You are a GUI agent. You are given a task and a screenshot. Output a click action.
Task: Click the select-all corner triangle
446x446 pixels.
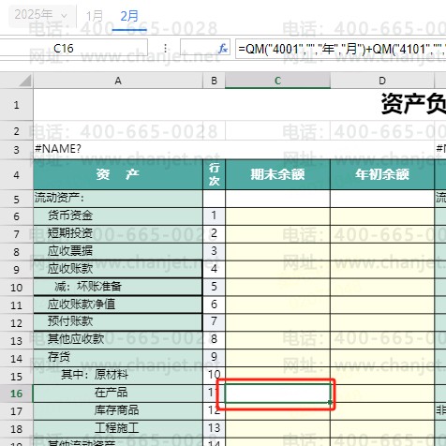tap(25, 81)
